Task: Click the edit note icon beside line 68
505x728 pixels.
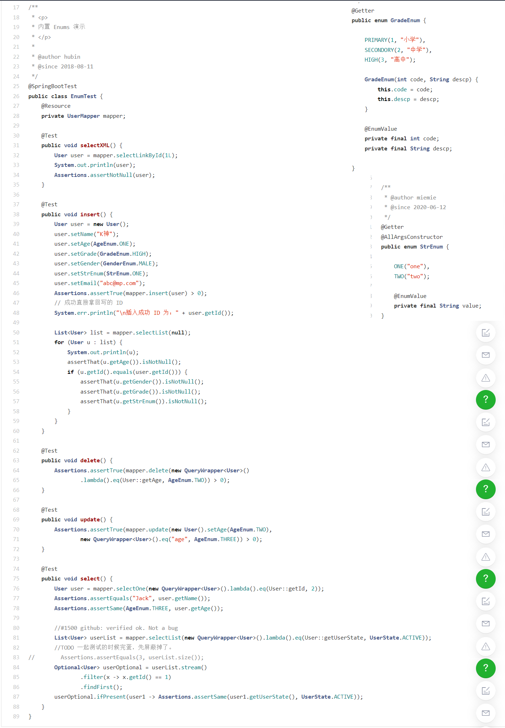Action: click(486, 512)
